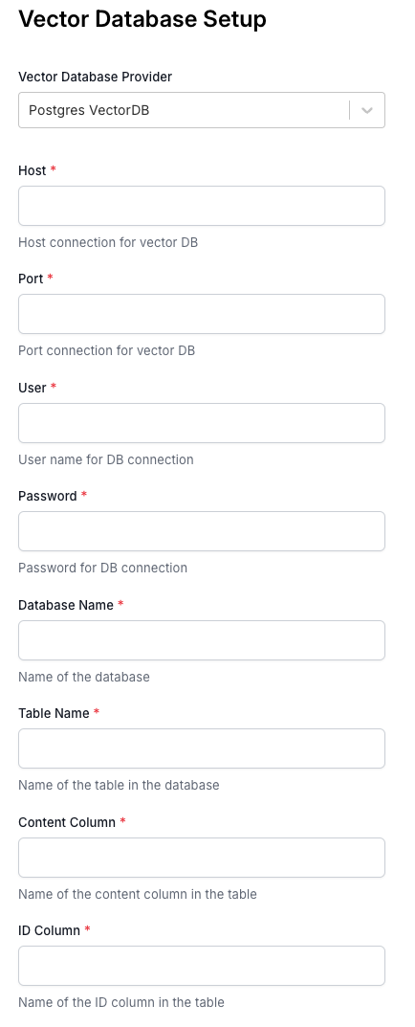Click the Content Column label
Image resolution: width=415 pixels, height=1027 pixels.
coord(67,822)
